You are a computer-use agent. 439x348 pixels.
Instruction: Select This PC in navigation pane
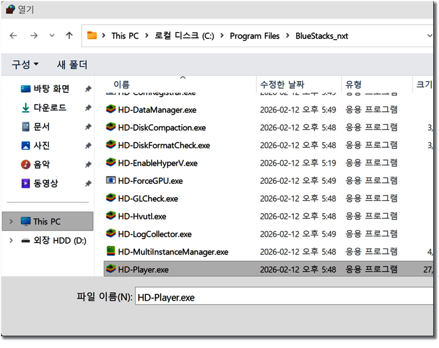(47, 221)
